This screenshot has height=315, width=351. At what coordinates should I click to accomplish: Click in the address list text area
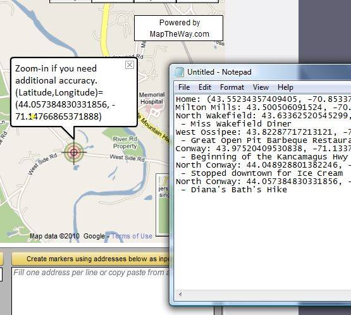pyautogui.click(x=90, y=290)
